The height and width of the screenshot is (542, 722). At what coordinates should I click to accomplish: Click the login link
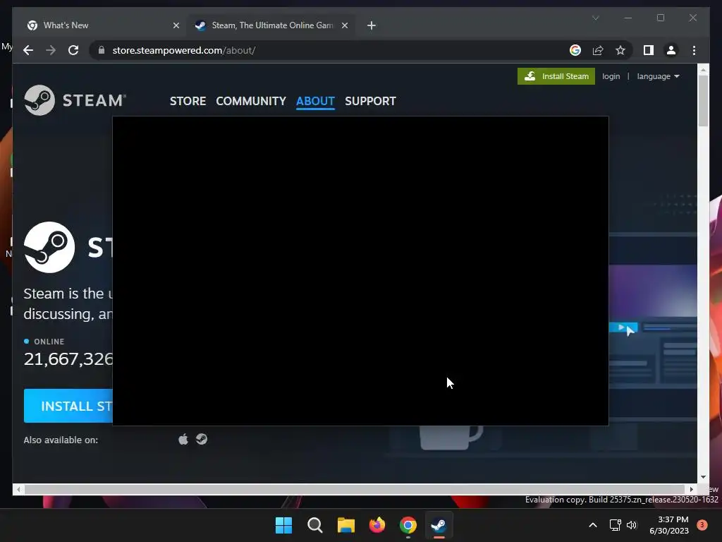[611, 76]
